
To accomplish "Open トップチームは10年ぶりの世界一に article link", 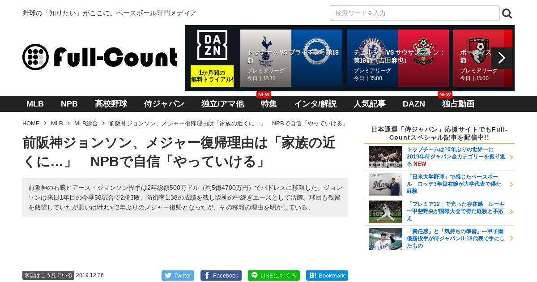I will point(456,157).
